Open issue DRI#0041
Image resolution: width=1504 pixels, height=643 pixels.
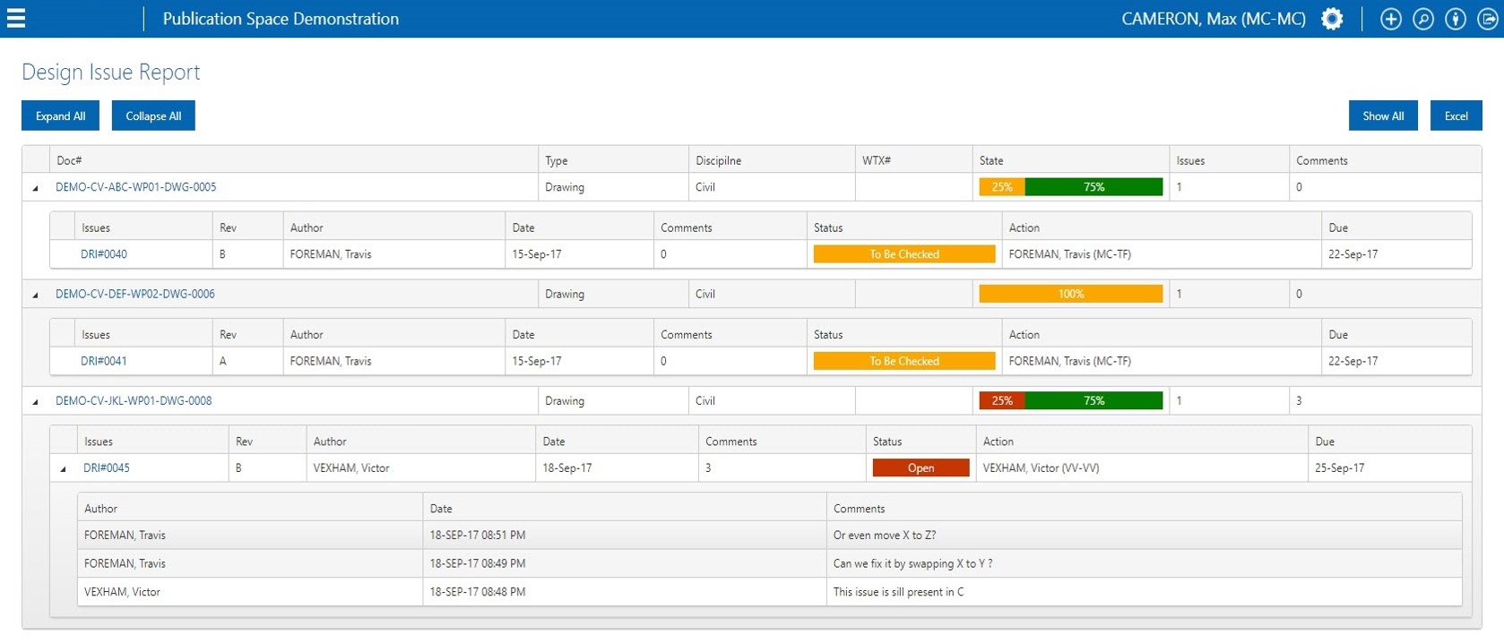click(104, 361)
